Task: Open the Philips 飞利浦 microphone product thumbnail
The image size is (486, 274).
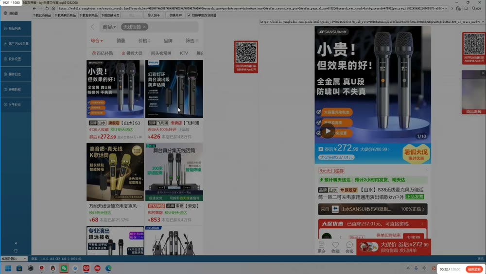Action: (174, 89)
